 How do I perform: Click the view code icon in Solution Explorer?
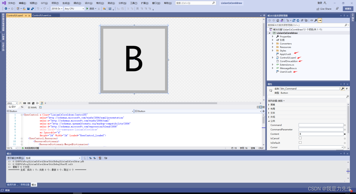coord(311,20)
